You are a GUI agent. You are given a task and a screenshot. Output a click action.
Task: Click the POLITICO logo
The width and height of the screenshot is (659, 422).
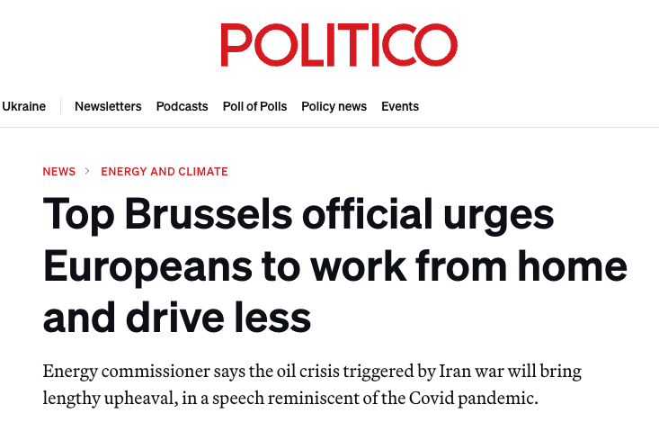[339, 44]
